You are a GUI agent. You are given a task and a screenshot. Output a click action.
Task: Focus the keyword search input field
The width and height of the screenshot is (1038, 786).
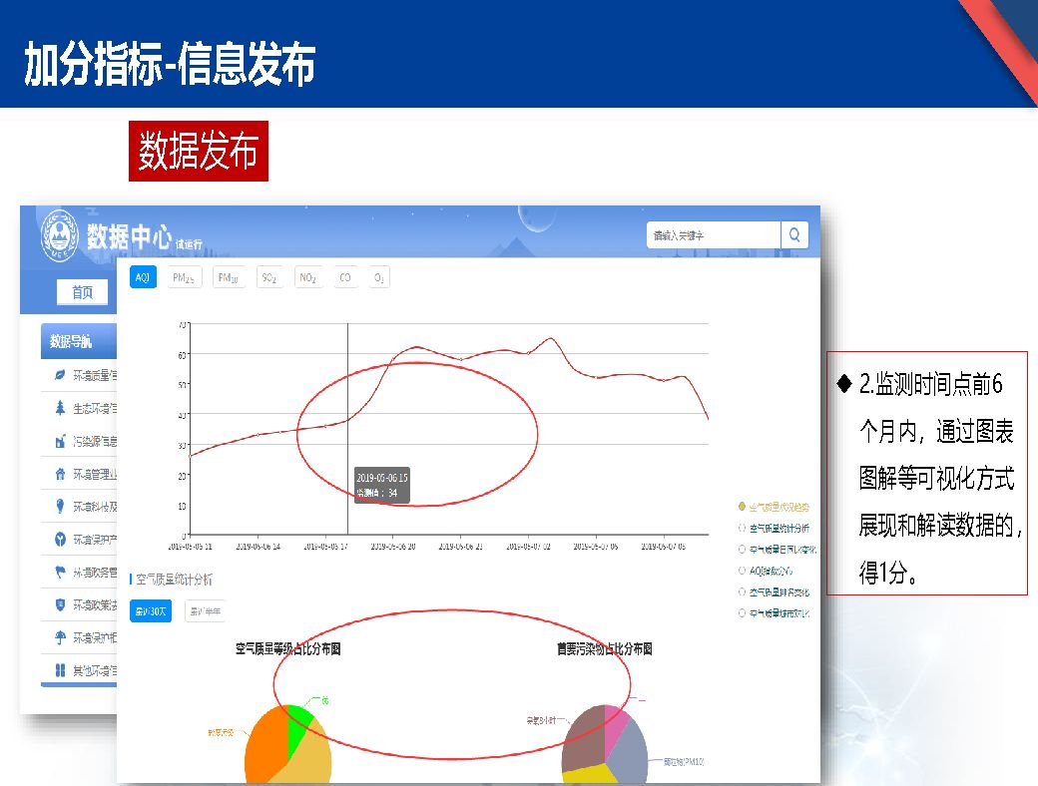[713, 234]
